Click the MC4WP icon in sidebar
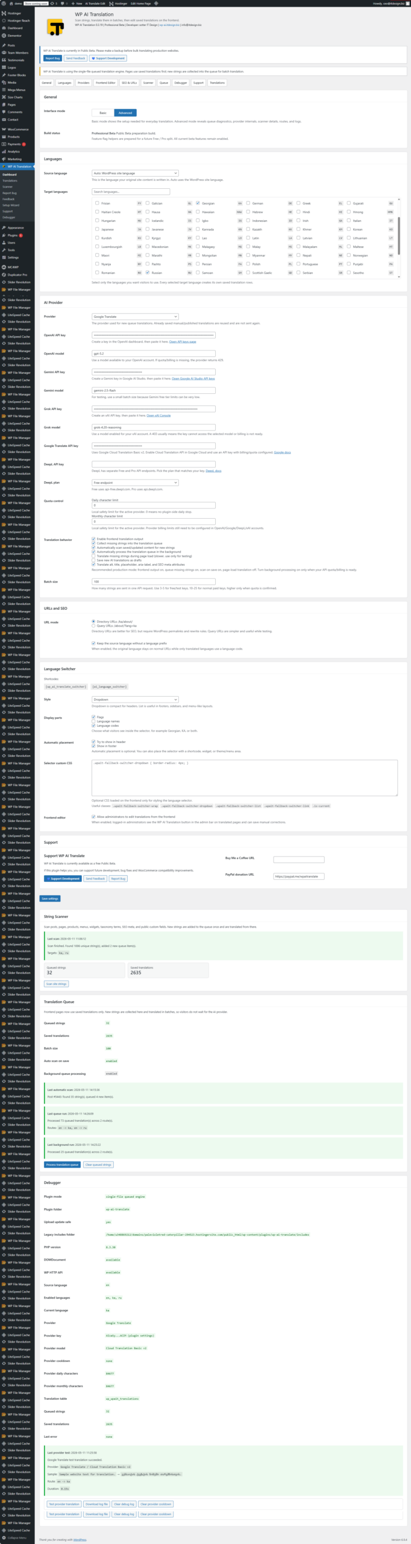 coord(4,267)
